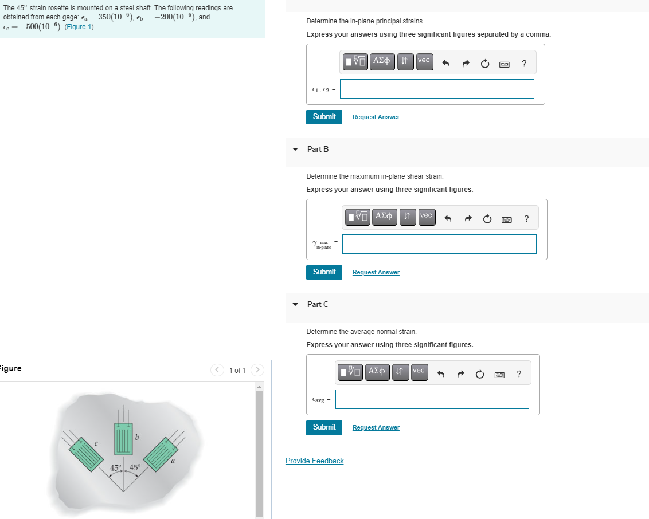
Task: Redo an edit in the Part B equation toolbar
Action: tap(468, 218)
